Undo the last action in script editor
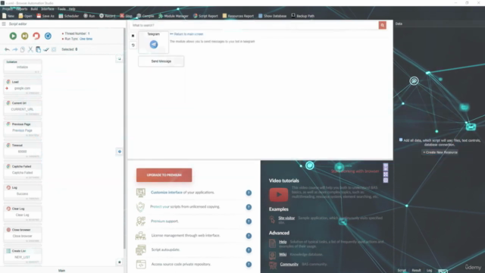This screenshot has height=273, width=485. pyautogui.click(x=7, y=49)
